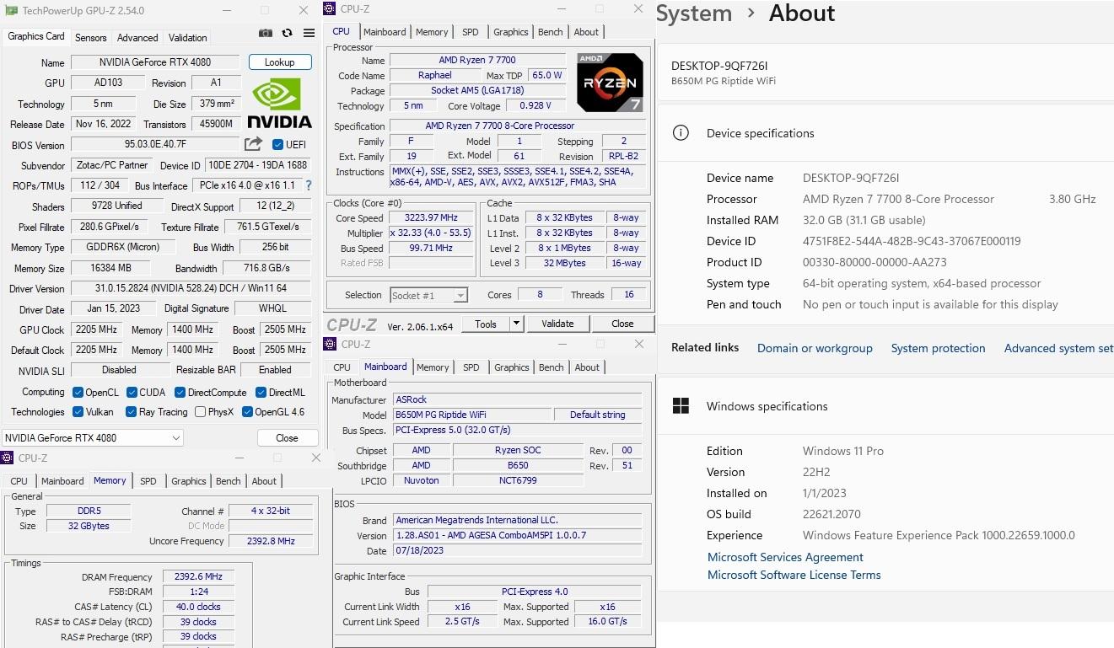Click the Driver Version field in GPU-Z

(x=191, y=288)
